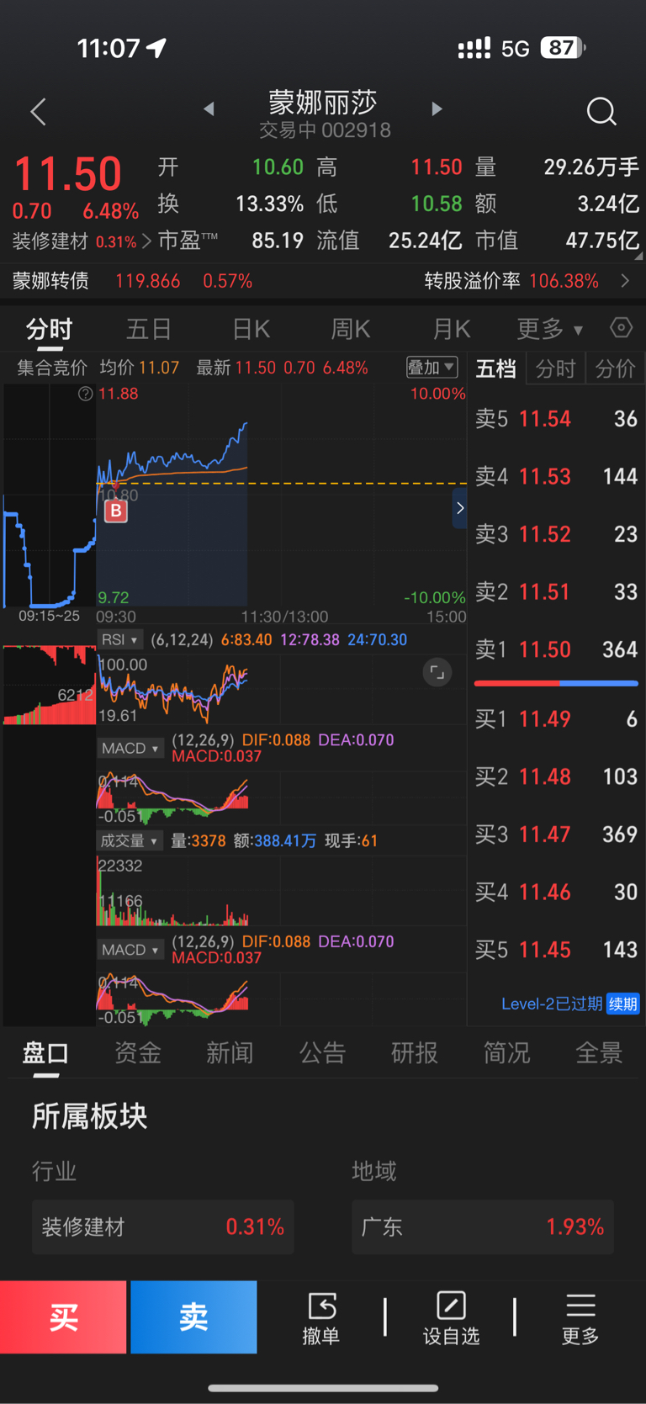This screenshot has height=1404, width=646.
Task: Tap the 撤单 cancel order icon
Action: (x=321, y=1306)
